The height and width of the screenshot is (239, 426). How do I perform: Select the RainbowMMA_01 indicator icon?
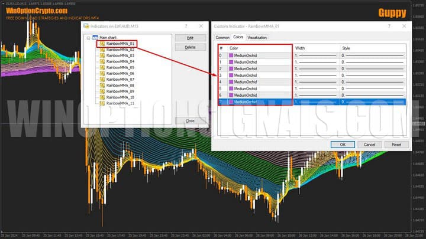tap(102, 44)
